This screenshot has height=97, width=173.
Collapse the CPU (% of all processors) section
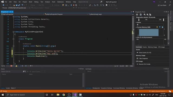(x=136, y=37)
